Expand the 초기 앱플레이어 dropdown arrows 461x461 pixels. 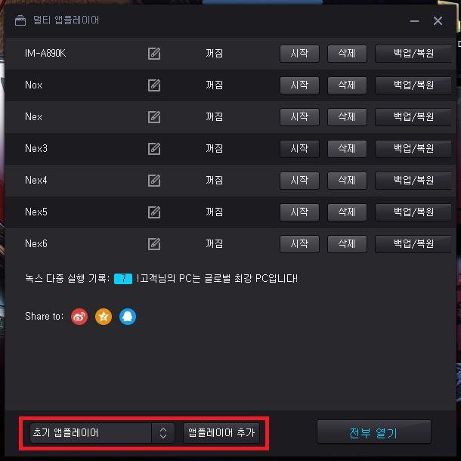coord(163,433)
